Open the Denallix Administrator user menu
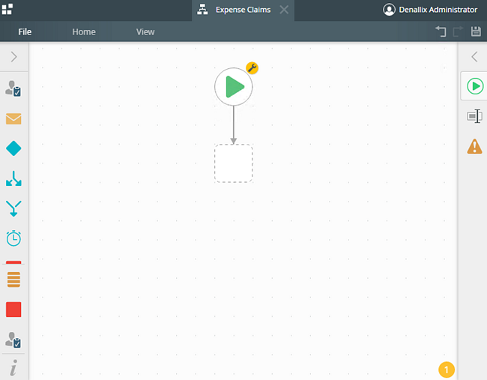The height and width of the screenshot is (380, 487). (430, 10)
